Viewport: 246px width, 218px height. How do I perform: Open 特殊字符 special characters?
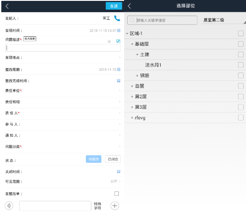[98, 206]
